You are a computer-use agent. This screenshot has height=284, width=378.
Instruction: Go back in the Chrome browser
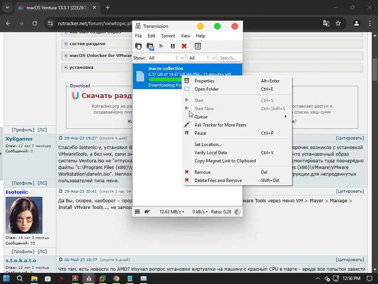[x=8, y=23]
